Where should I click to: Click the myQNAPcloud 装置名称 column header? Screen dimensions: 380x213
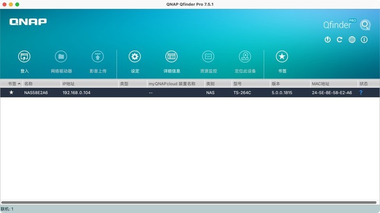(176, 84)
